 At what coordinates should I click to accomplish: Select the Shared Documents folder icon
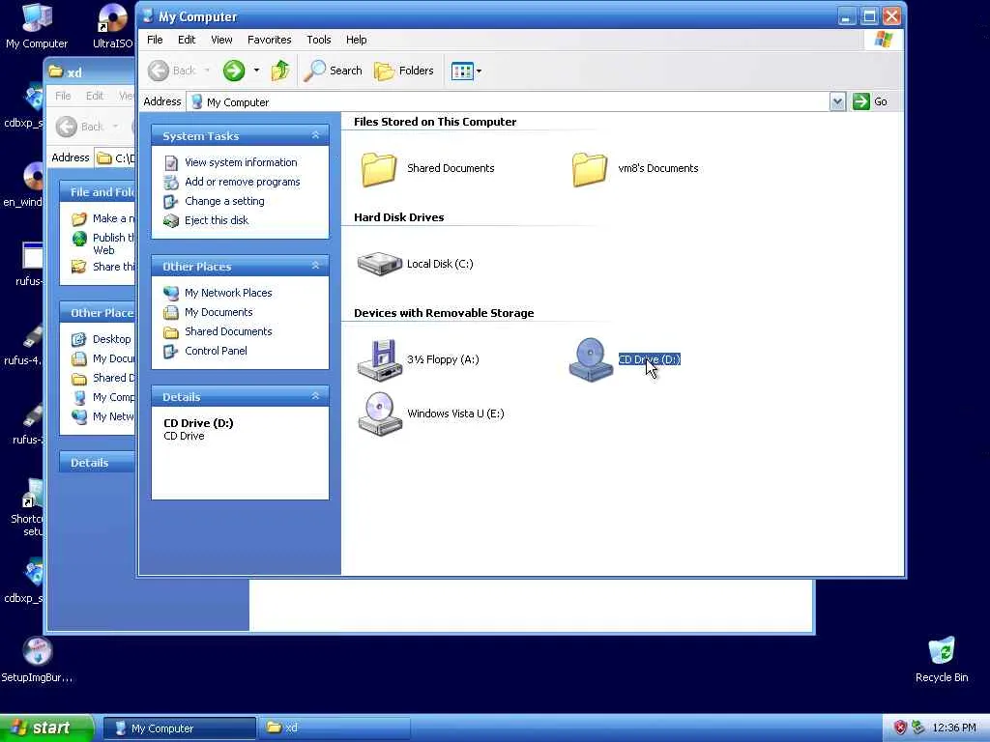pyautogui.click(x=379, y=168)
